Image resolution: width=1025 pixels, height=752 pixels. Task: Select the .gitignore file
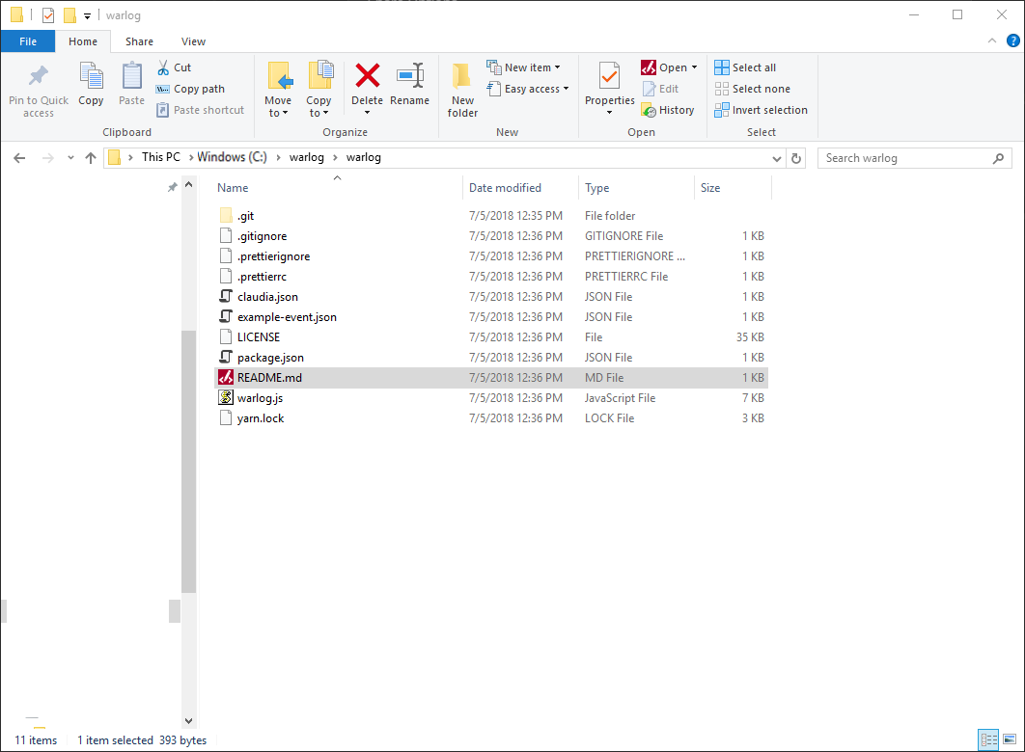pyautogui.click(x=491, y=235)
